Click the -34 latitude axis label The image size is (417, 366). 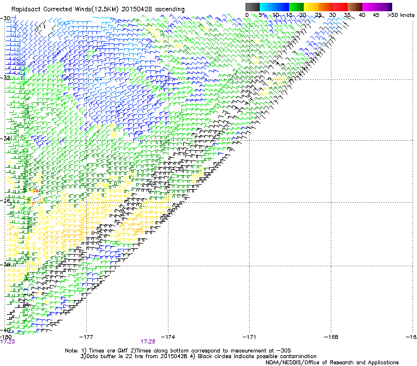pyautogui.click(x=5, y=139)
